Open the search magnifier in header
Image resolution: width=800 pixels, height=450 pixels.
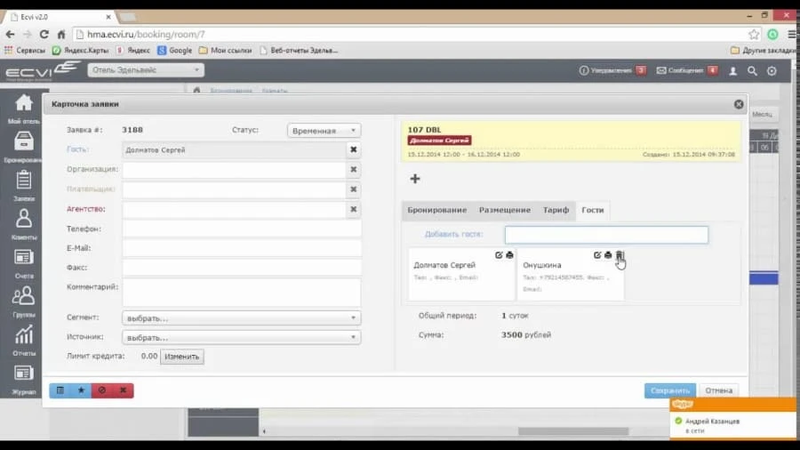[x=752, y=70]
